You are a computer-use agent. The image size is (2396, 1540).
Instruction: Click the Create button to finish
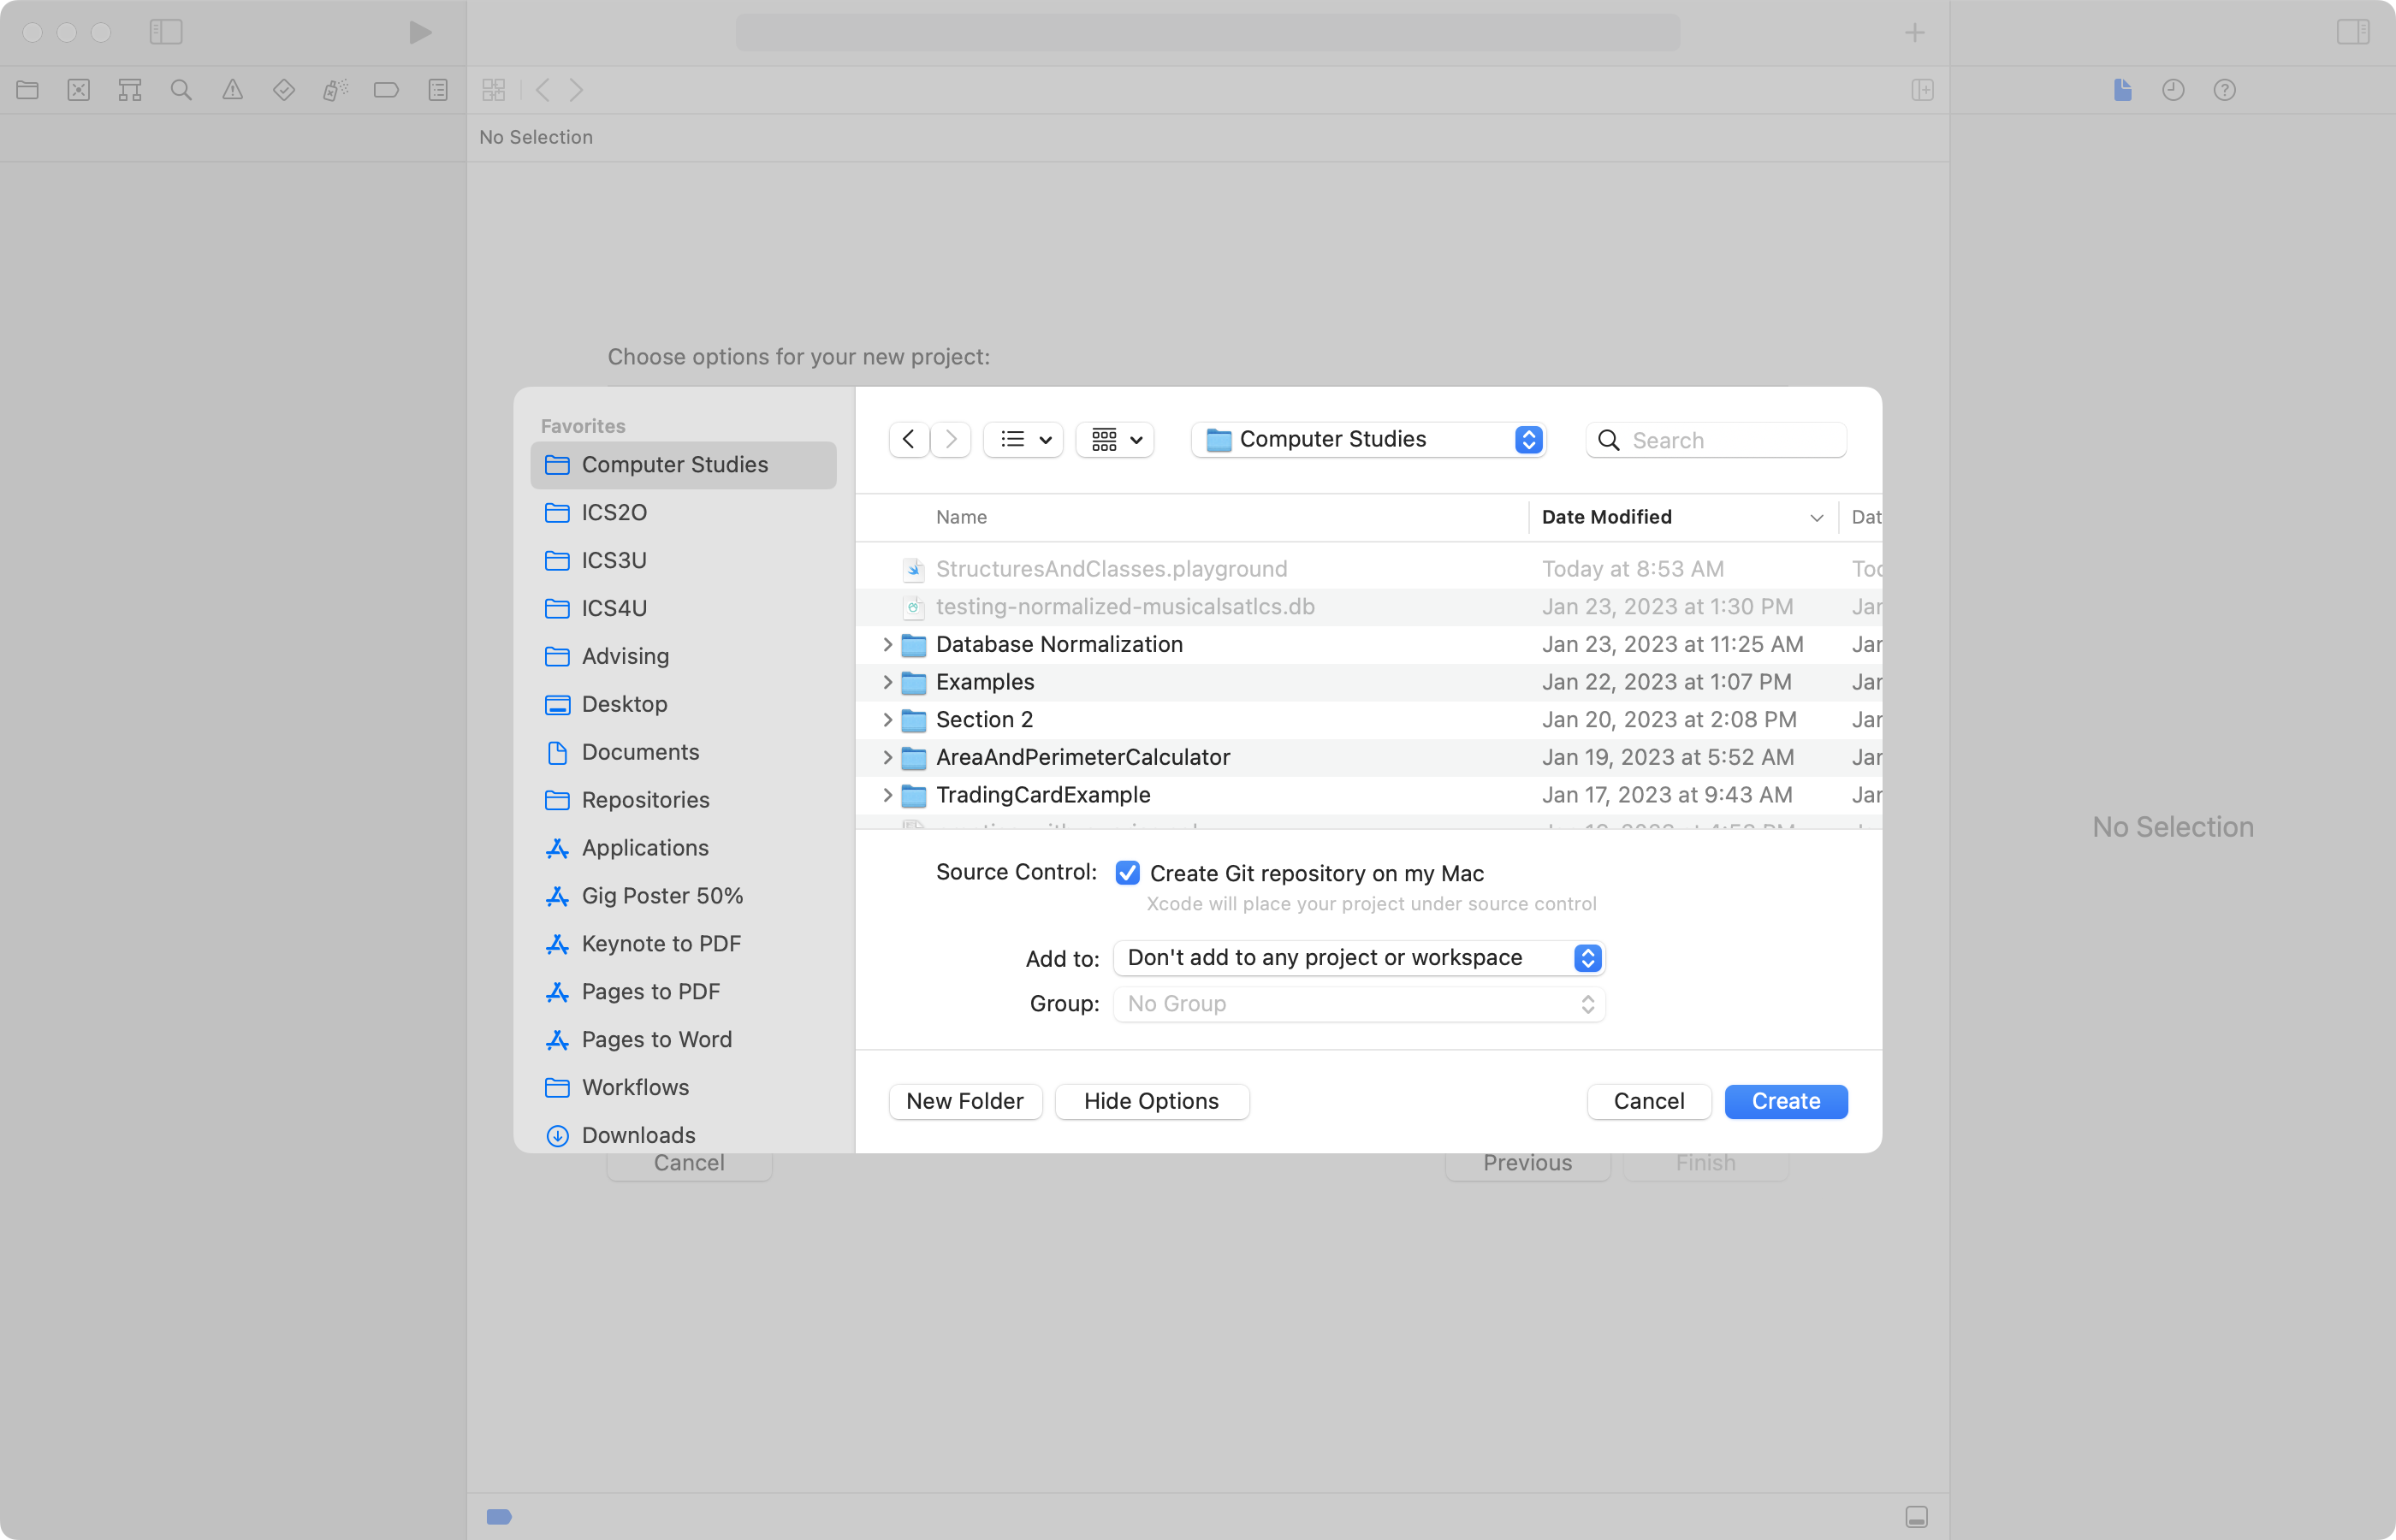pyautogui.click(x=1785, y=1101)
